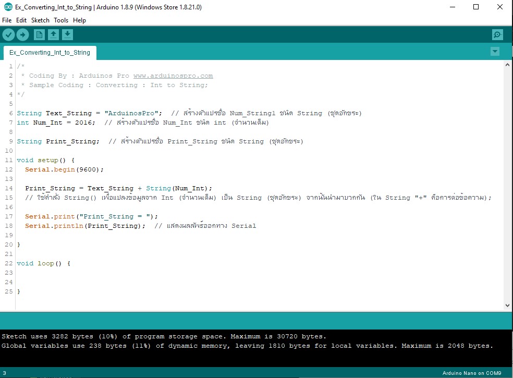
Task: Open the Serial Monitor magnifier icon
Action: pyautogui.click(x=497, y=35)
